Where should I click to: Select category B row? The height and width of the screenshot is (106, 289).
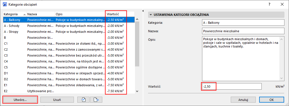click(69, 38)
